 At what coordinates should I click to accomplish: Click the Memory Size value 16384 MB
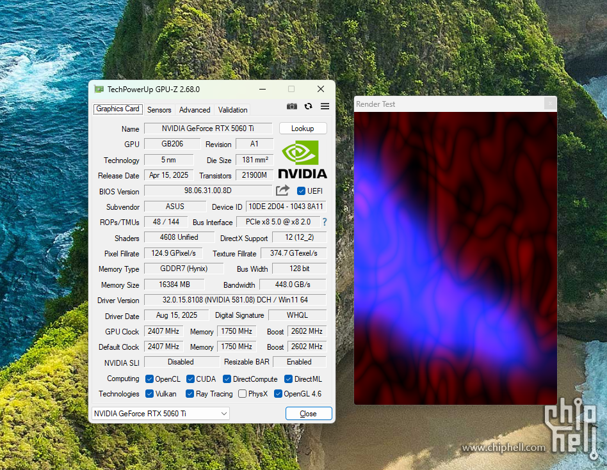point(174,285)
